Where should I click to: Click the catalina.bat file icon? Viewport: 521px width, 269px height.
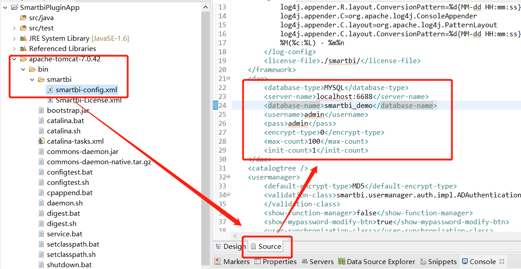[x=41, y=121]
